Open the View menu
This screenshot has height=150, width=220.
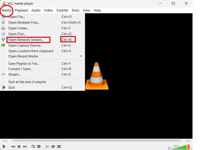(86, 10)
